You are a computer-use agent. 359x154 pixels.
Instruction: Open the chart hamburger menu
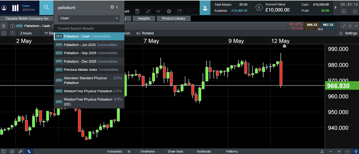coord(4,26)
